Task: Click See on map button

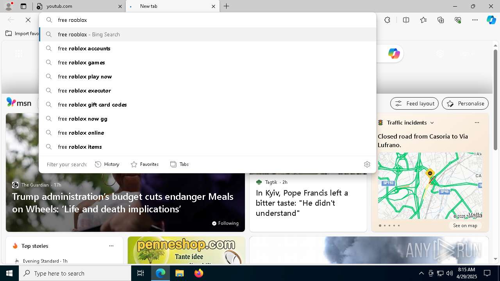Action: pos(465,226)
